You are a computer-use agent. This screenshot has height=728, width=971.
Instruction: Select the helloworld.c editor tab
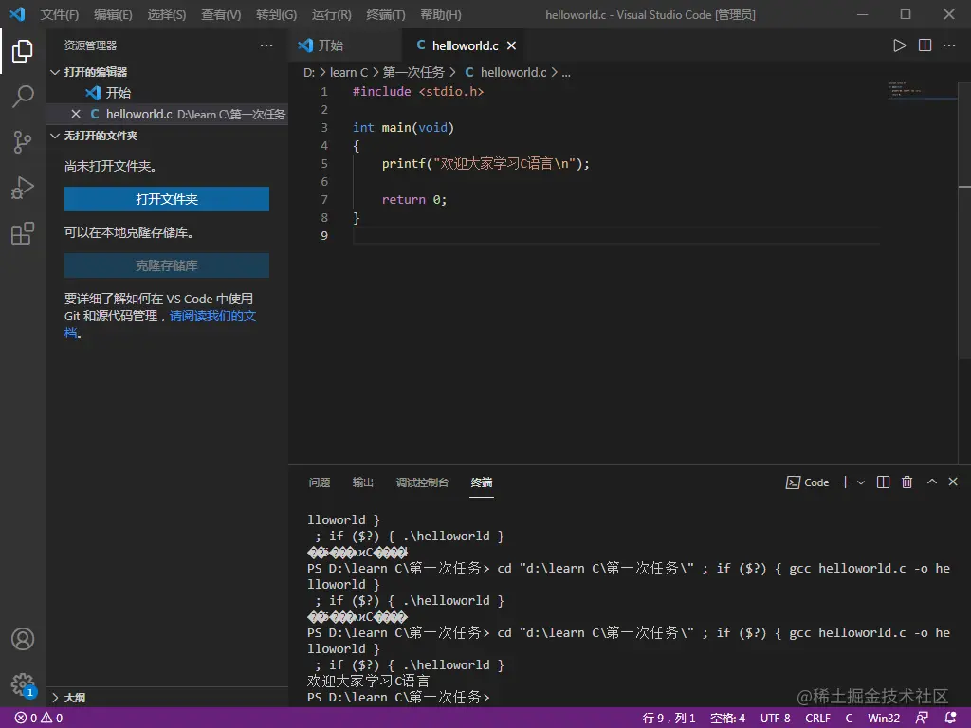click(465, 45)
